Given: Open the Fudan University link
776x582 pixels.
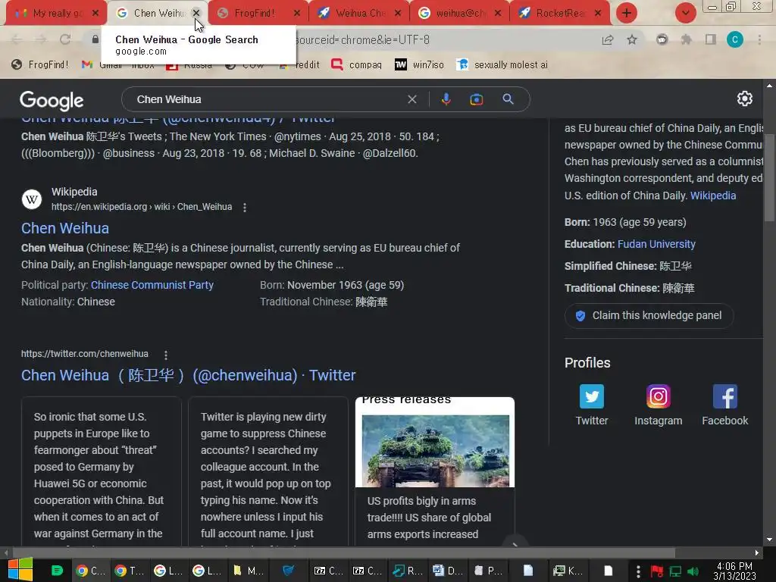Looking at the screenshot, I should [x=656, y=244].
